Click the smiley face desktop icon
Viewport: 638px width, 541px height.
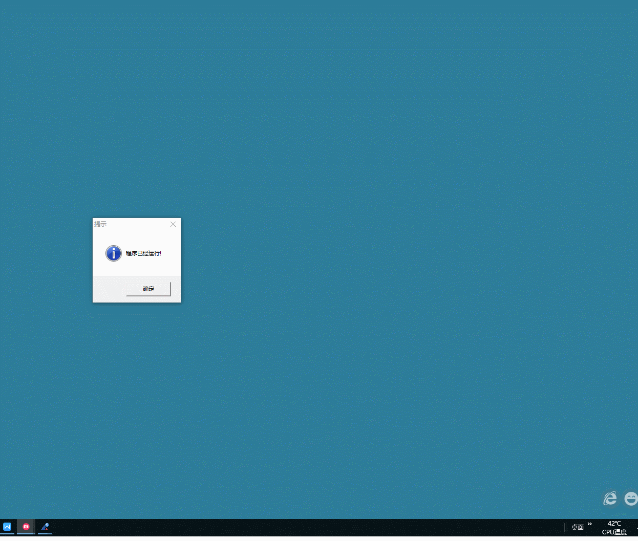click(631, 498)
